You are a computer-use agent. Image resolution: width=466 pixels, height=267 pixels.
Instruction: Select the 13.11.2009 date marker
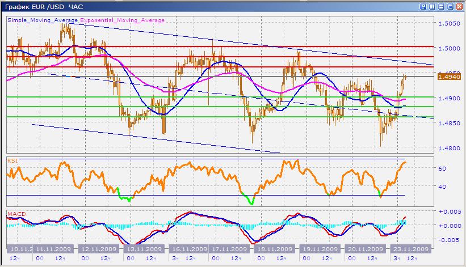click(x=140, y=249)
